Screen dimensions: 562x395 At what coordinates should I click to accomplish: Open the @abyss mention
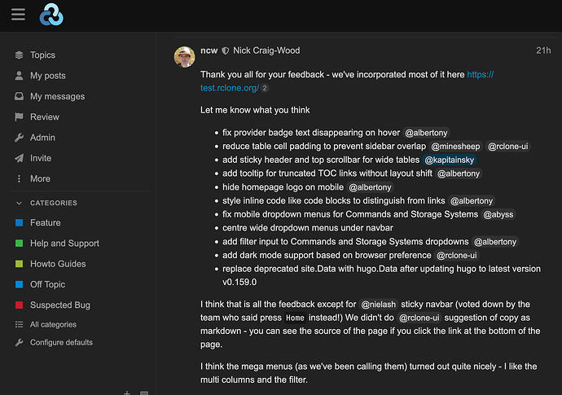(498, 214)
